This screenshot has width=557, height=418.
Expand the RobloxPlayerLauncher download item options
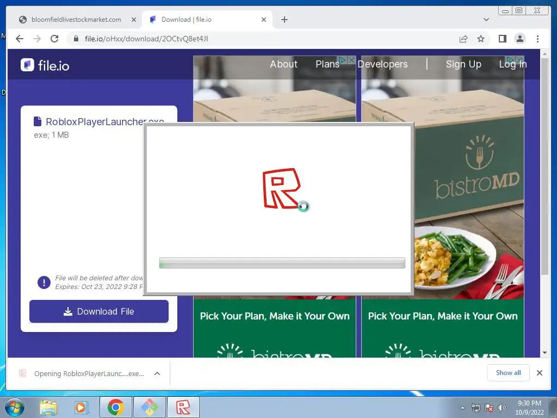coord(157,373)
